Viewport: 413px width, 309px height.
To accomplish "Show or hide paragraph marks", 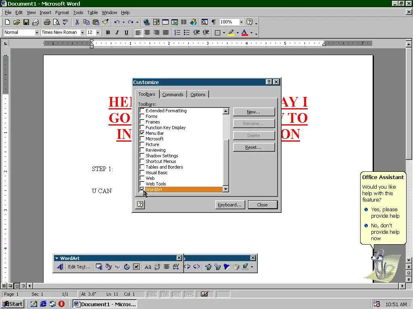I will (x=214, y=22).
